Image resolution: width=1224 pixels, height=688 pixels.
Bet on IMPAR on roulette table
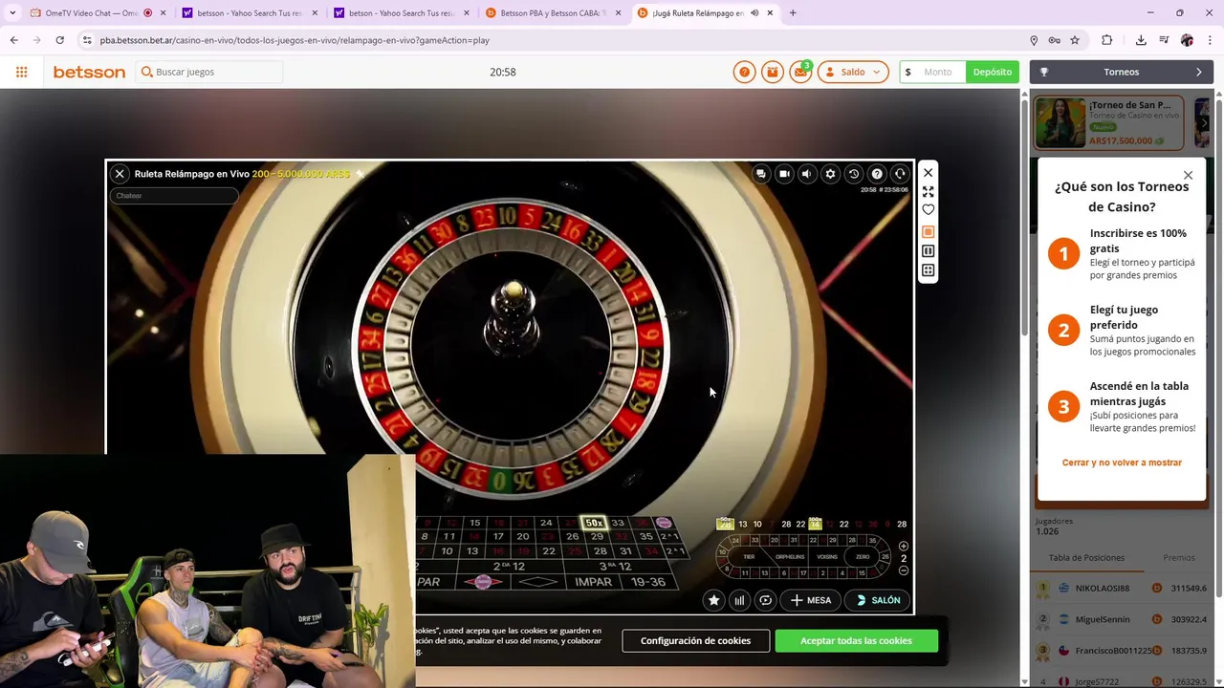(x=593, y=582)
